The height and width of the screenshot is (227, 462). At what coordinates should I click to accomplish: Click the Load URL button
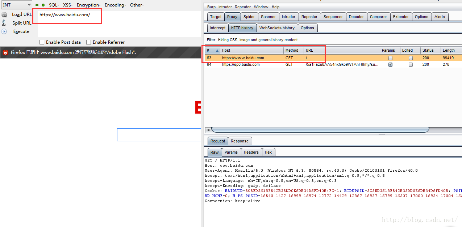(22, 14)
